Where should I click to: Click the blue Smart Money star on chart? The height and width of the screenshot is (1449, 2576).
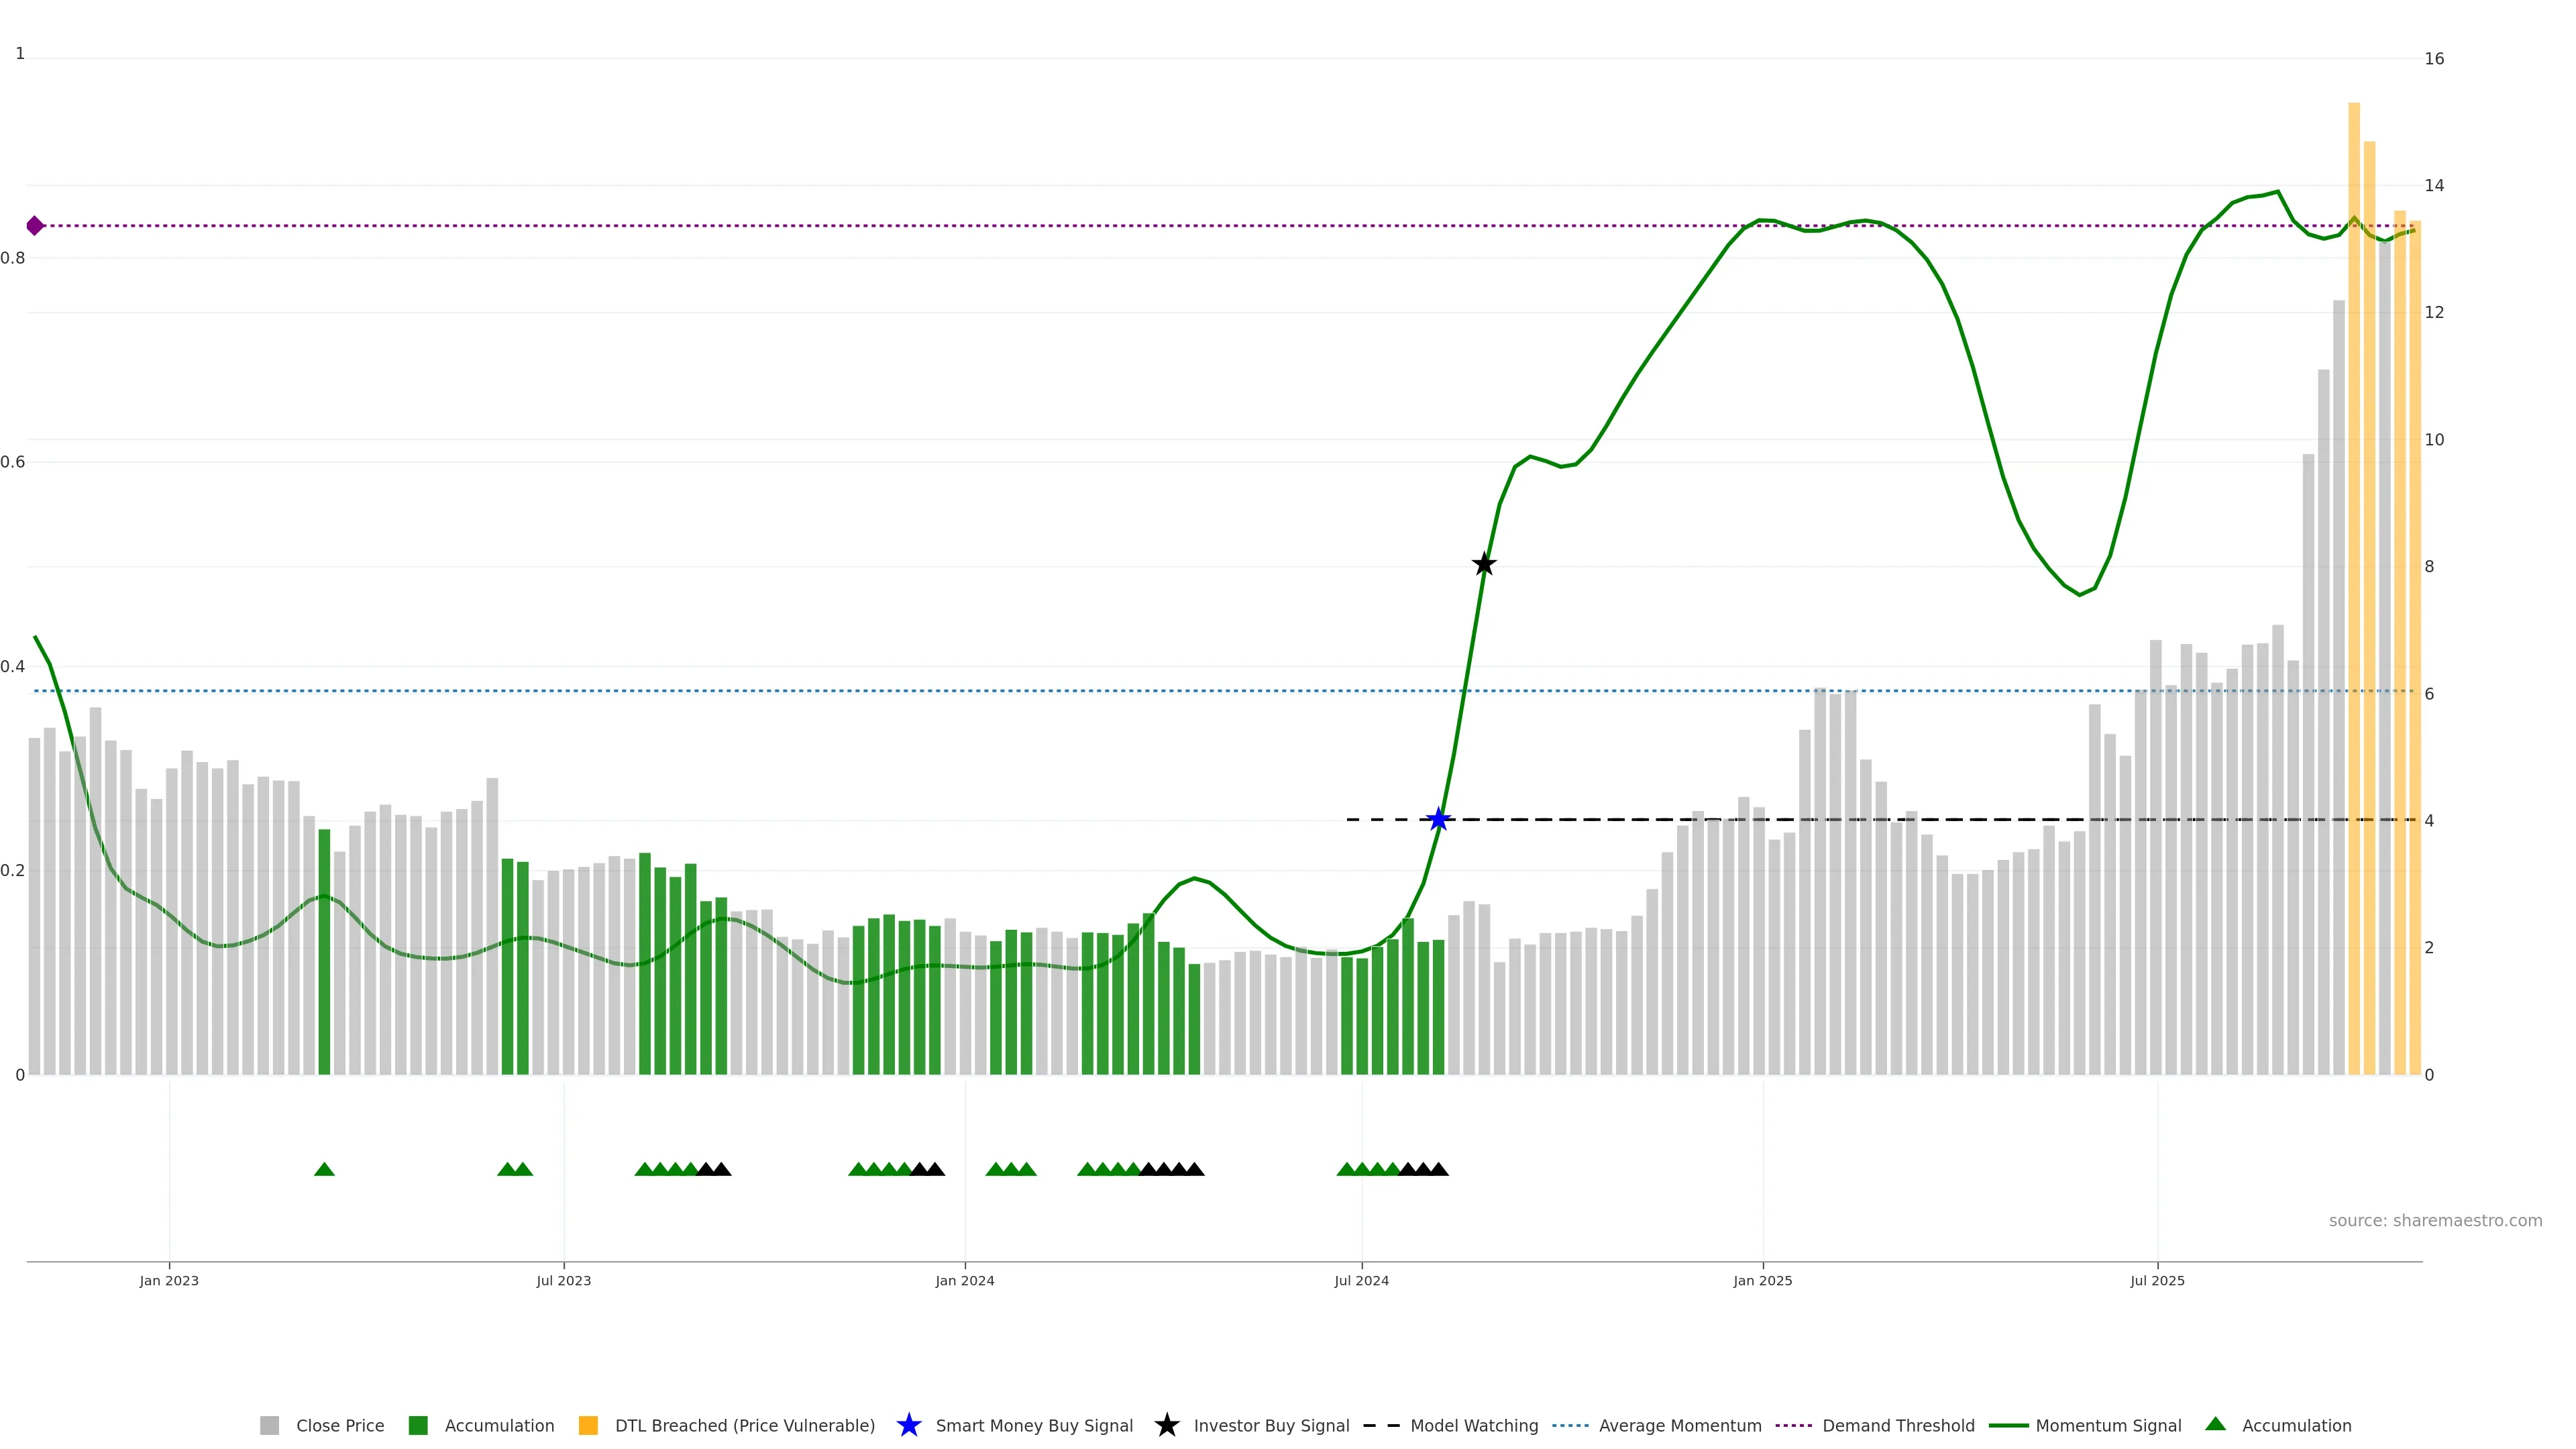point(1438,819)
